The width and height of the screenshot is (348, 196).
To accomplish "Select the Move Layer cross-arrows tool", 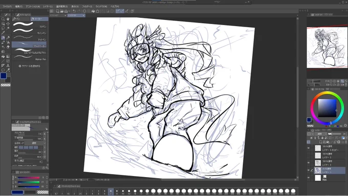I will point(8,24).
